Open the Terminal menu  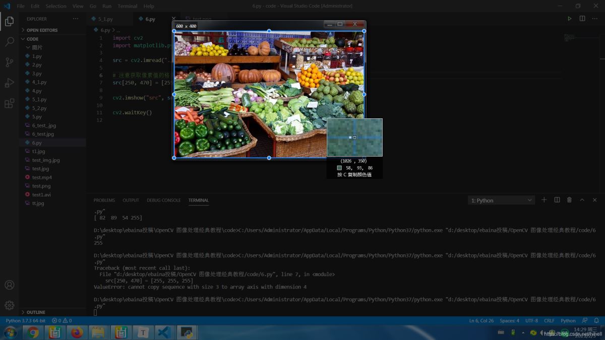coord(127,6)
